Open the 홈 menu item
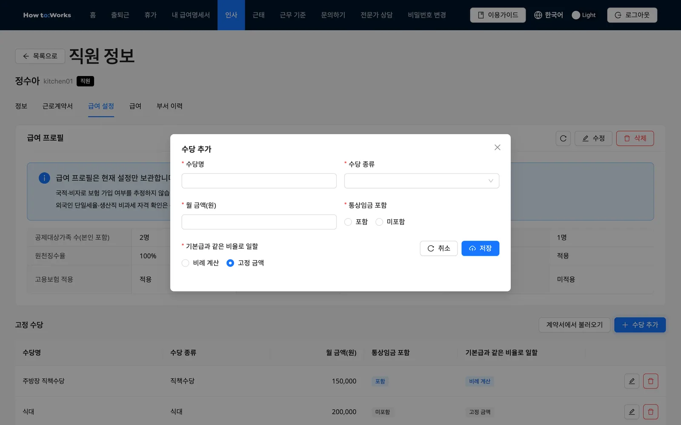681x425 pixels. (93, 15)
